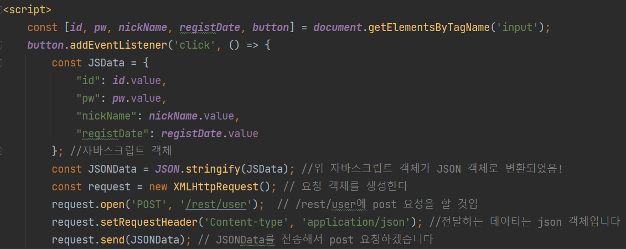Click pw in the pw.value expression
Viewport: 626px width, 249px height.
118,98
